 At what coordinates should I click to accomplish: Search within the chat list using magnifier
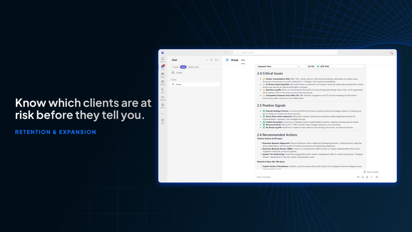coord(211,60)
